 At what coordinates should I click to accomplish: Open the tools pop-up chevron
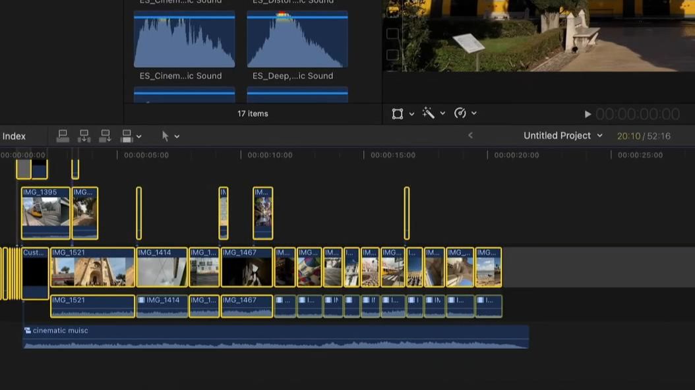point(177,137)
